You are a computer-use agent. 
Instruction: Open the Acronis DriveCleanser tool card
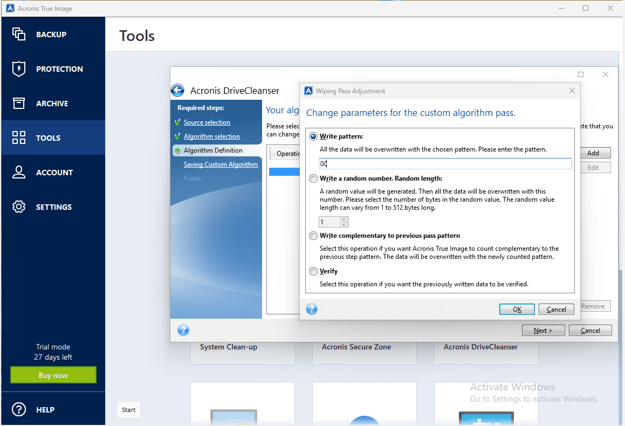[486, 352]
